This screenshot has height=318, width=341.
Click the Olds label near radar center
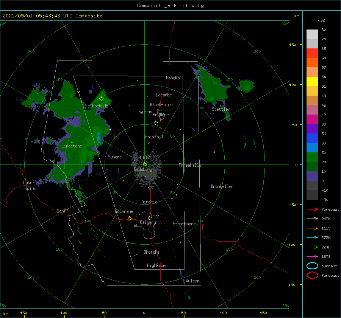click(x=144, y=158)
